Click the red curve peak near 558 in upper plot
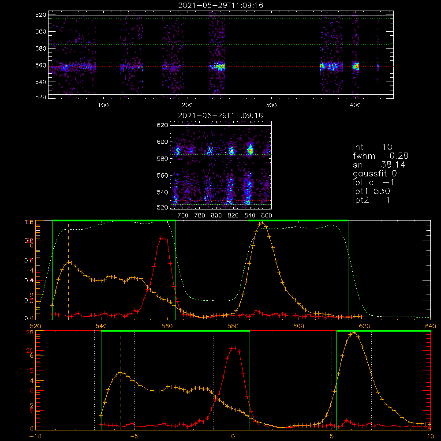This screenshot has height=441, width=441. click(162, 238)
